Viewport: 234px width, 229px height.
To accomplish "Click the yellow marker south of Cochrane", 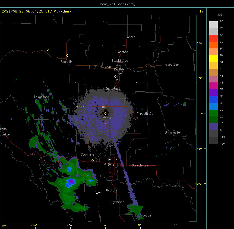I will tap(92, 160).
